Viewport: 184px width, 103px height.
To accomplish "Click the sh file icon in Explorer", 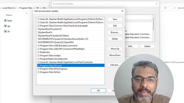I will click(x=5, y=31).
